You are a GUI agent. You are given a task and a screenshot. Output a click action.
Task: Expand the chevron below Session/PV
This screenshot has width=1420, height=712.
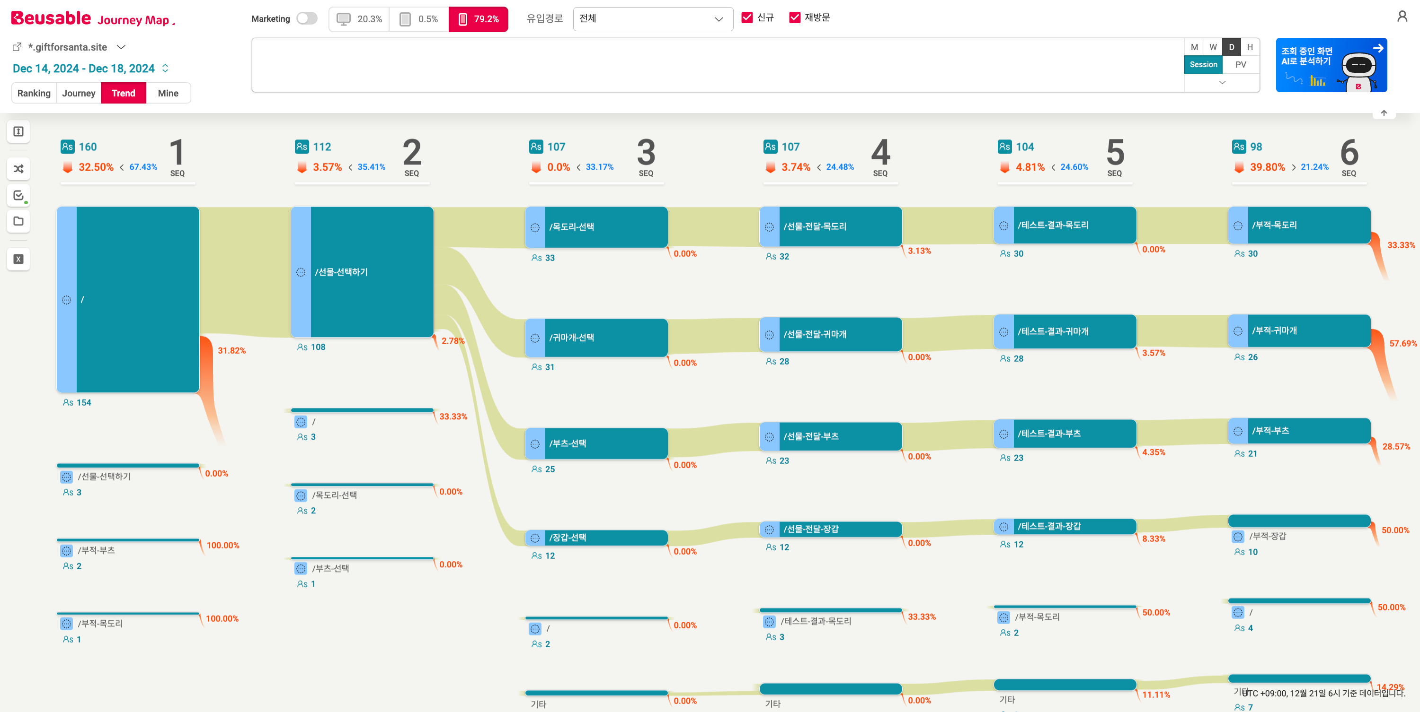pyautogui.click(x=1222, y=83)
